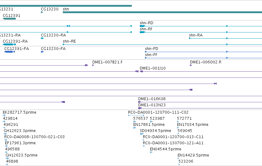The image size is (262, 166).
Task: Click the shn-RD transcript exon block
Action: point(142,26)
